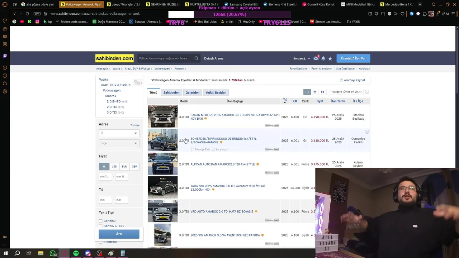The height and width of the screenshot is (258, 459).
Task: Select the Tümü tab
Action: click(x=153, y=92)
